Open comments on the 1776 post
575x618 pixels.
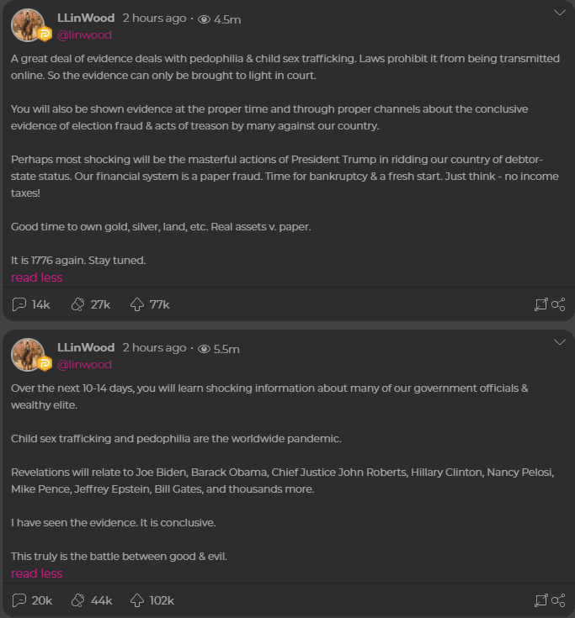(x=19, y=304)
